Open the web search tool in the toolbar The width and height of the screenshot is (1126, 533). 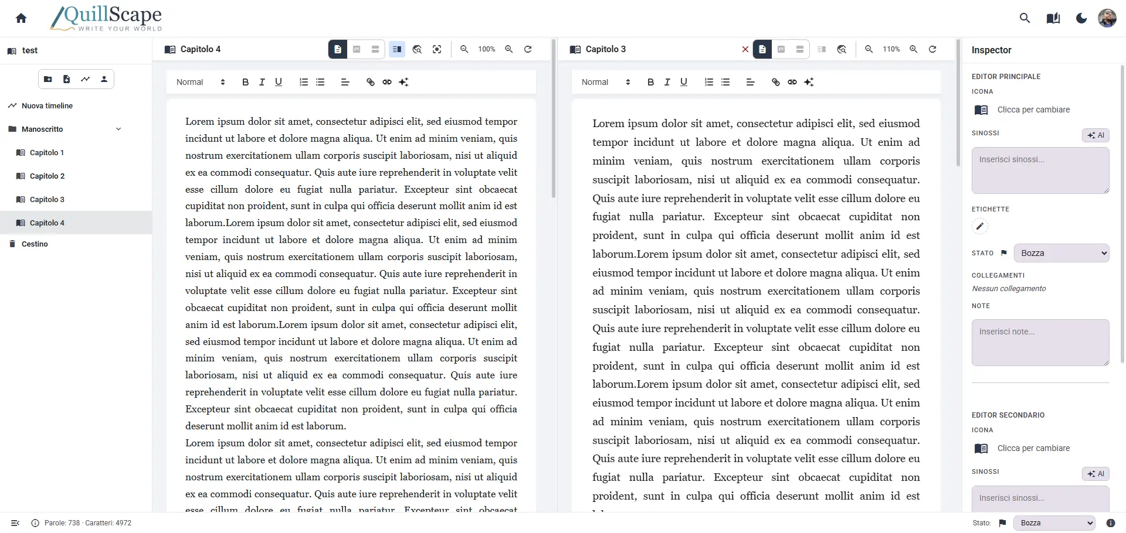pos(417,49)
